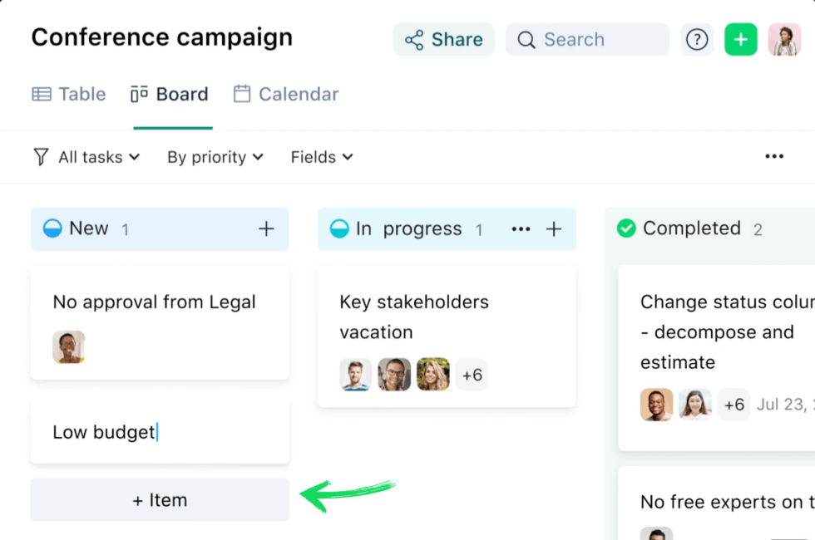Click the New column status icon
This screenshot has width=815, height=540.
coord(52,228)
